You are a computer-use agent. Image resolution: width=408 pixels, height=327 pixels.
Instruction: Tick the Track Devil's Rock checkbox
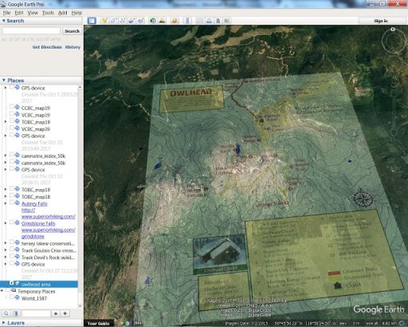pyautogui.click(x=11, y=256)
